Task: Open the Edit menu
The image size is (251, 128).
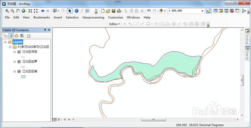Action: point(16,17)
